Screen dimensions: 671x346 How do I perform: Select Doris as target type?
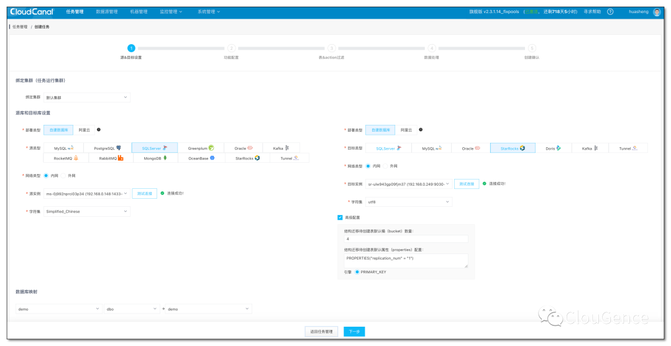tap(554, 148)
